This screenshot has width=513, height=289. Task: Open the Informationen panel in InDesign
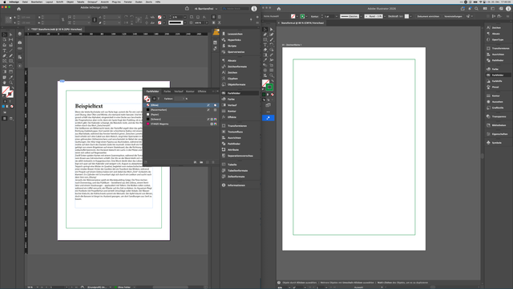tap(236, 185)
